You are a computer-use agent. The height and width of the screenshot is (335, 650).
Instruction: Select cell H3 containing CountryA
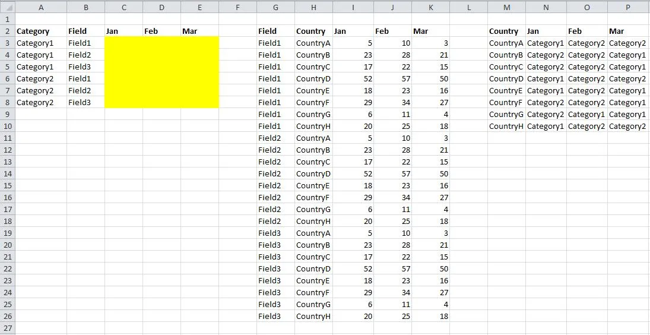[313, 43]
